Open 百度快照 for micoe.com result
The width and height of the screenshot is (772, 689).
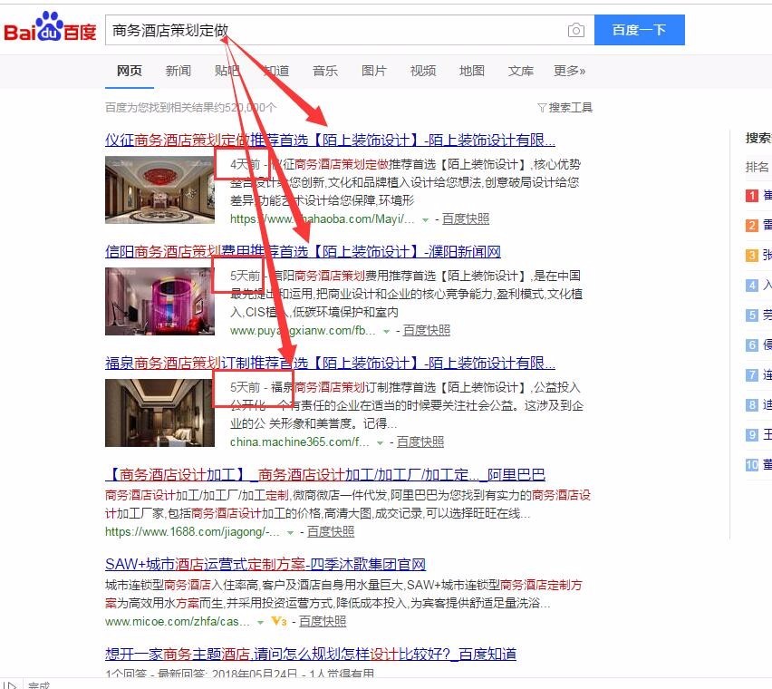(x=323, y=622)
